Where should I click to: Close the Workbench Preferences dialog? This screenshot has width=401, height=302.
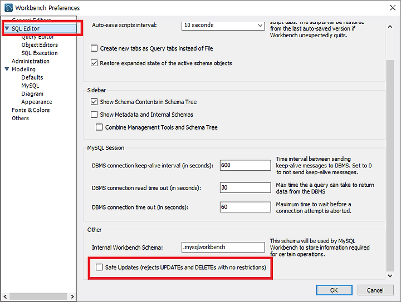tap(393, 8)
